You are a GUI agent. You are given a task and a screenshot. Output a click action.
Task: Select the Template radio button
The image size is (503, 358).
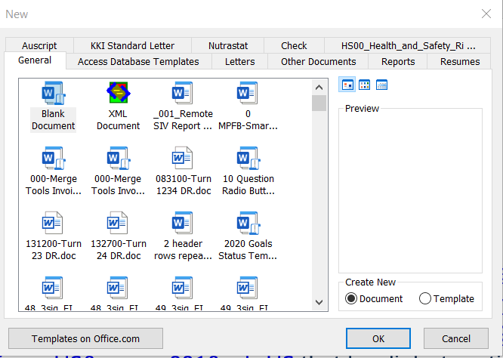(446, 298)
